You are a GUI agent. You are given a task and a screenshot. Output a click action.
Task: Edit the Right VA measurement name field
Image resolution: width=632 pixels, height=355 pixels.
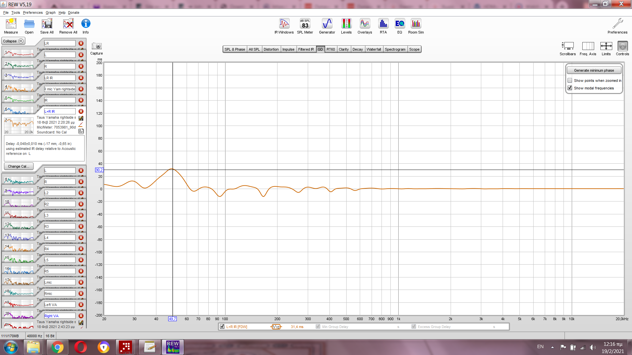pyautogui.click(x=60, y=316)
